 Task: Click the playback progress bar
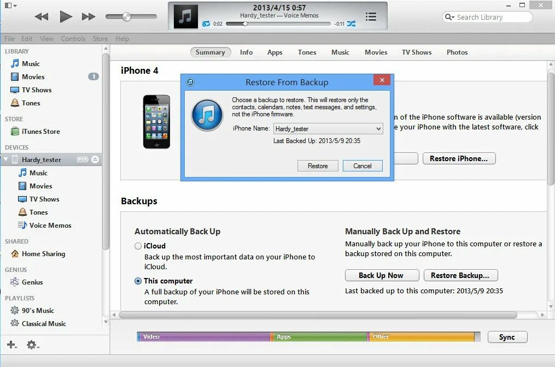pyautogui.click(x=278, y=23)
